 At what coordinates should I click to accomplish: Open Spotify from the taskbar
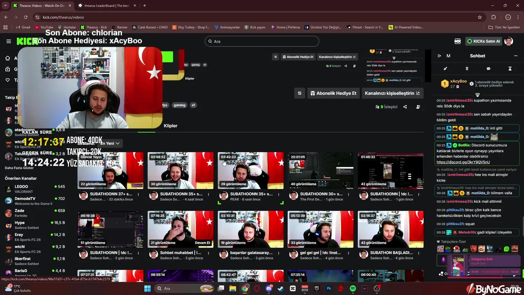353,288
